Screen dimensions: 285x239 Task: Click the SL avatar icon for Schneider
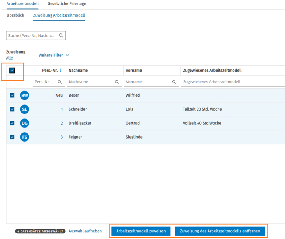click(x=25, y=109)
